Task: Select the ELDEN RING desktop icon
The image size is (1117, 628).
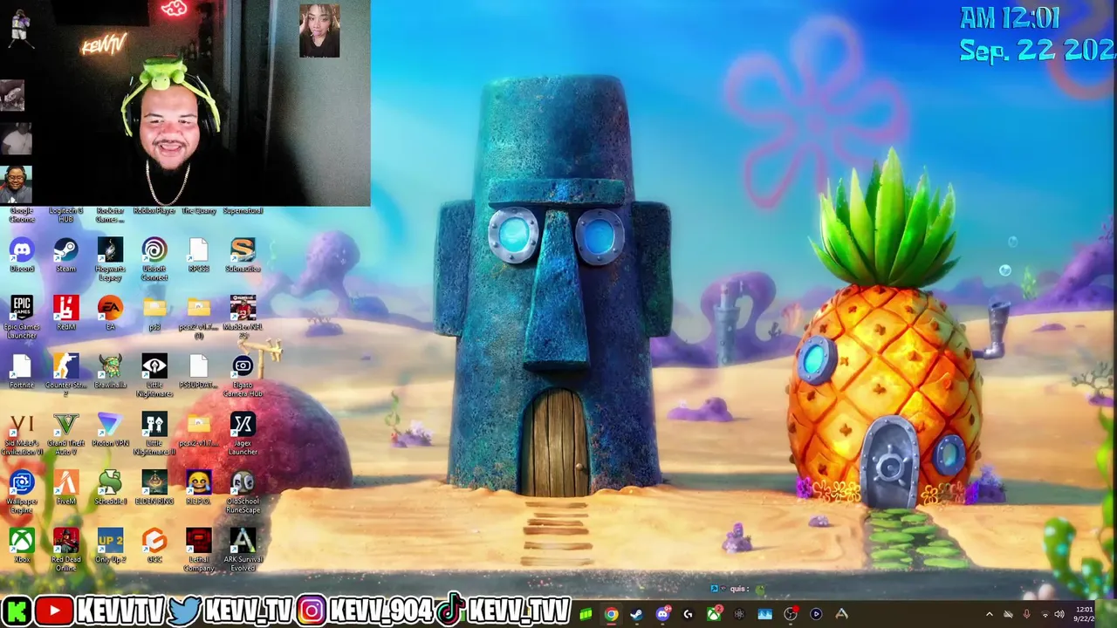Action: pos(154,488)
